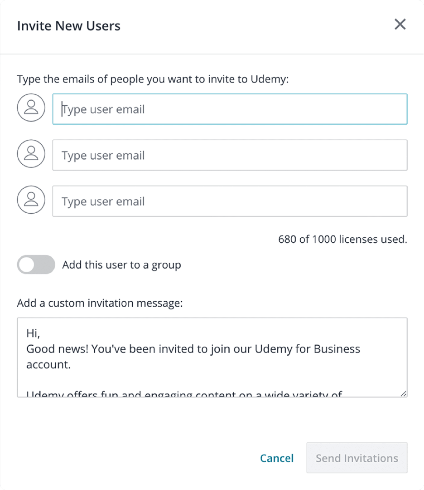424x490 pixels.
Task: Click the 680 of 1000 licenses used text
Action: pyautogui.click(x=342, y=239)
